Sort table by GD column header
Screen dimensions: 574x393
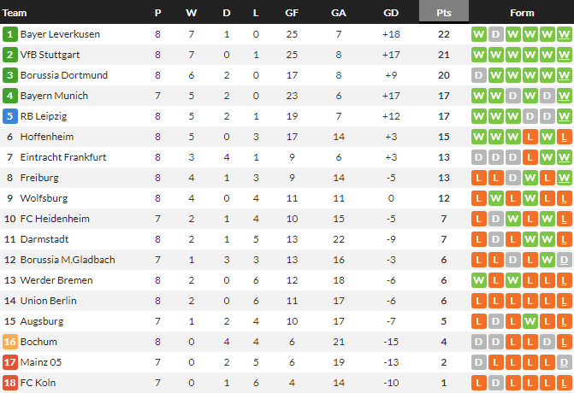click(391, 13)
